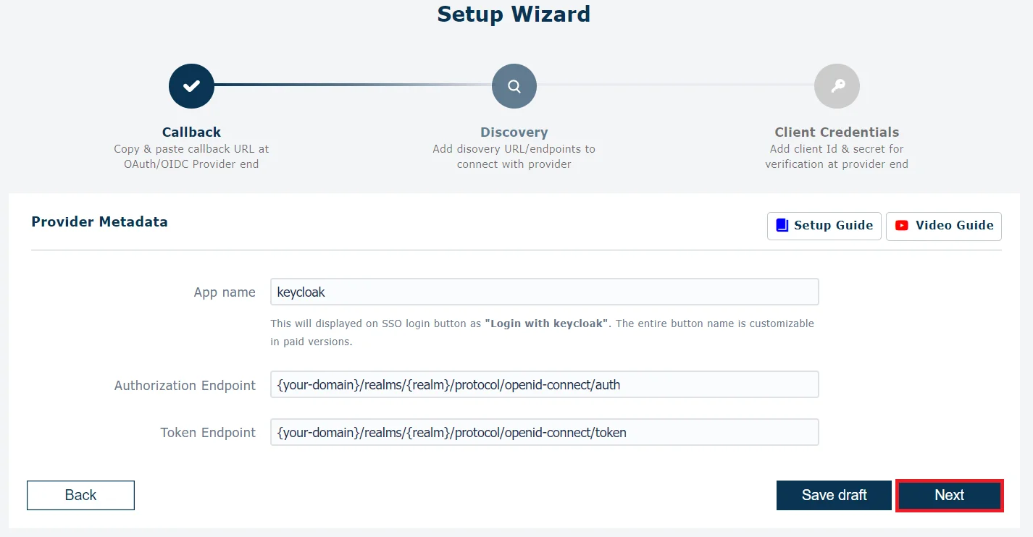Viewport: 1033px width, 537px height.
Task: Click the Callback step checkmark icon
Action: pos(191,86)
